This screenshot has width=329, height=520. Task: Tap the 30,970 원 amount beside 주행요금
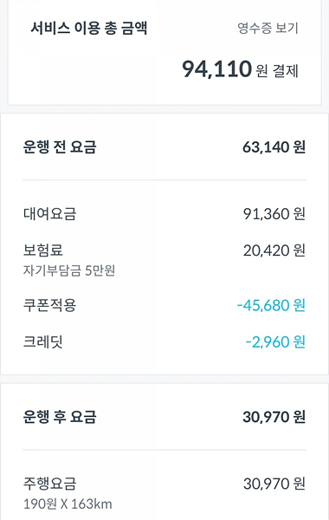274,484
